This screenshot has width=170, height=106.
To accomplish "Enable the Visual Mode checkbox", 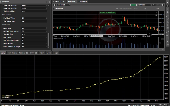I will pyautogui.click(x=54, y=8).
